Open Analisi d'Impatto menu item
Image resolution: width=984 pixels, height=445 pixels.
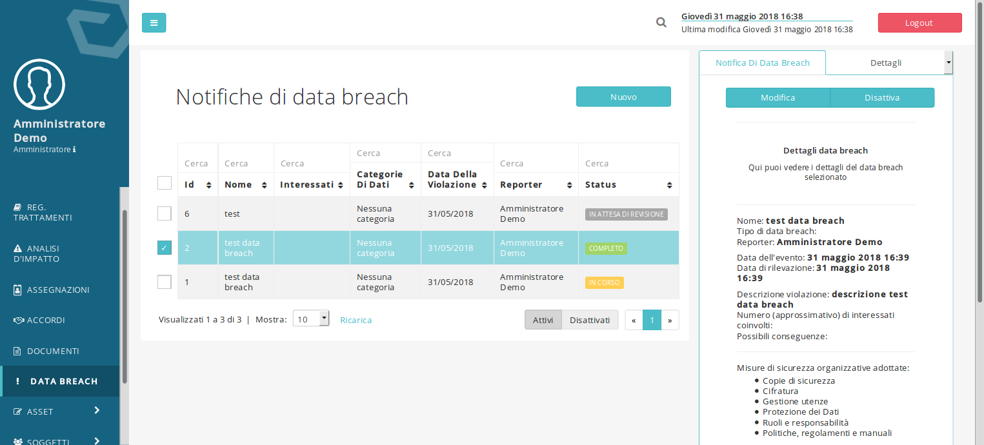tap(59, 253)
